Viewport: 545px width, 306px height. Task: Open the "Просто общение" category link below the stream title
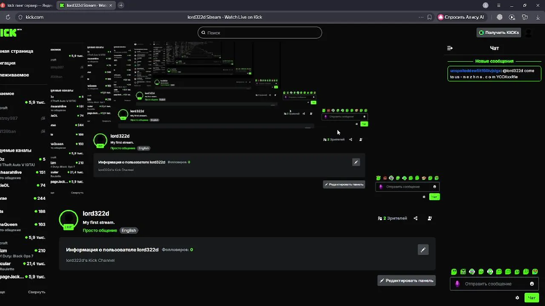(x=100, y=230)
